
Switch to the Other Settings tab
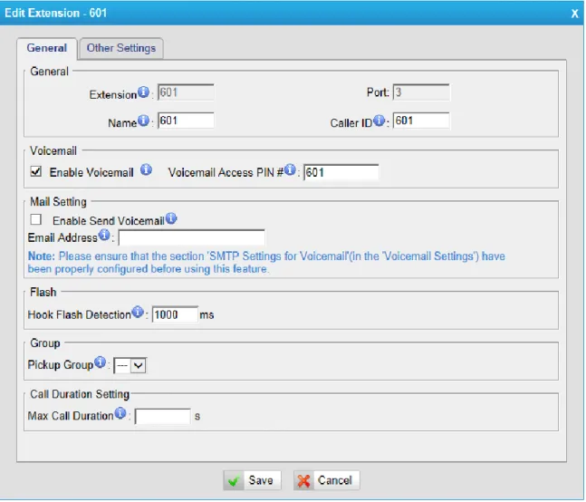(121, 48)
